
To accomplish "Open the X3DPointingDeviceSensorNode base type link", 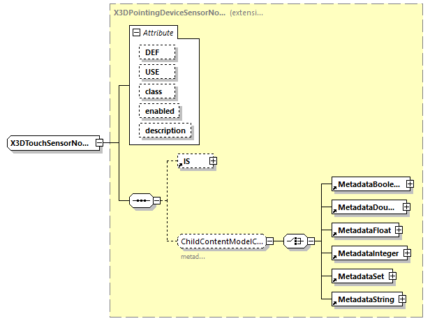I will [x=169, y=13].
